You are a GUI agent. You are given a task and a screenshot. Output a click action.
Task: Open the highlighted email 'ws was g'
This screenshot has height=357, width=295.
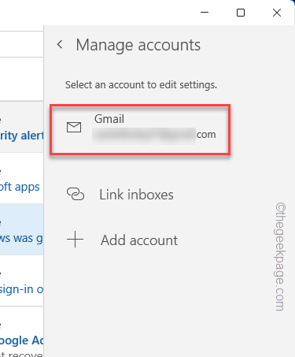pyautogui.click(x=22, y=229)
